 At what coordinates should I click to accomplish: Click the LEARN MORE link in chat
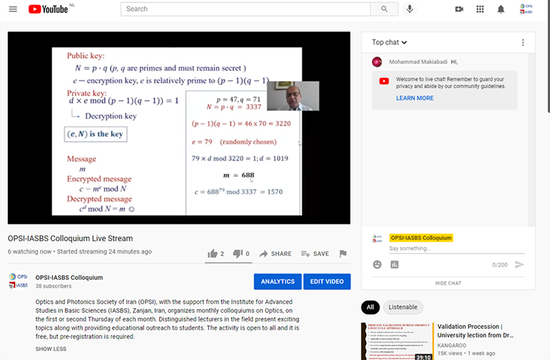[415, 98]
